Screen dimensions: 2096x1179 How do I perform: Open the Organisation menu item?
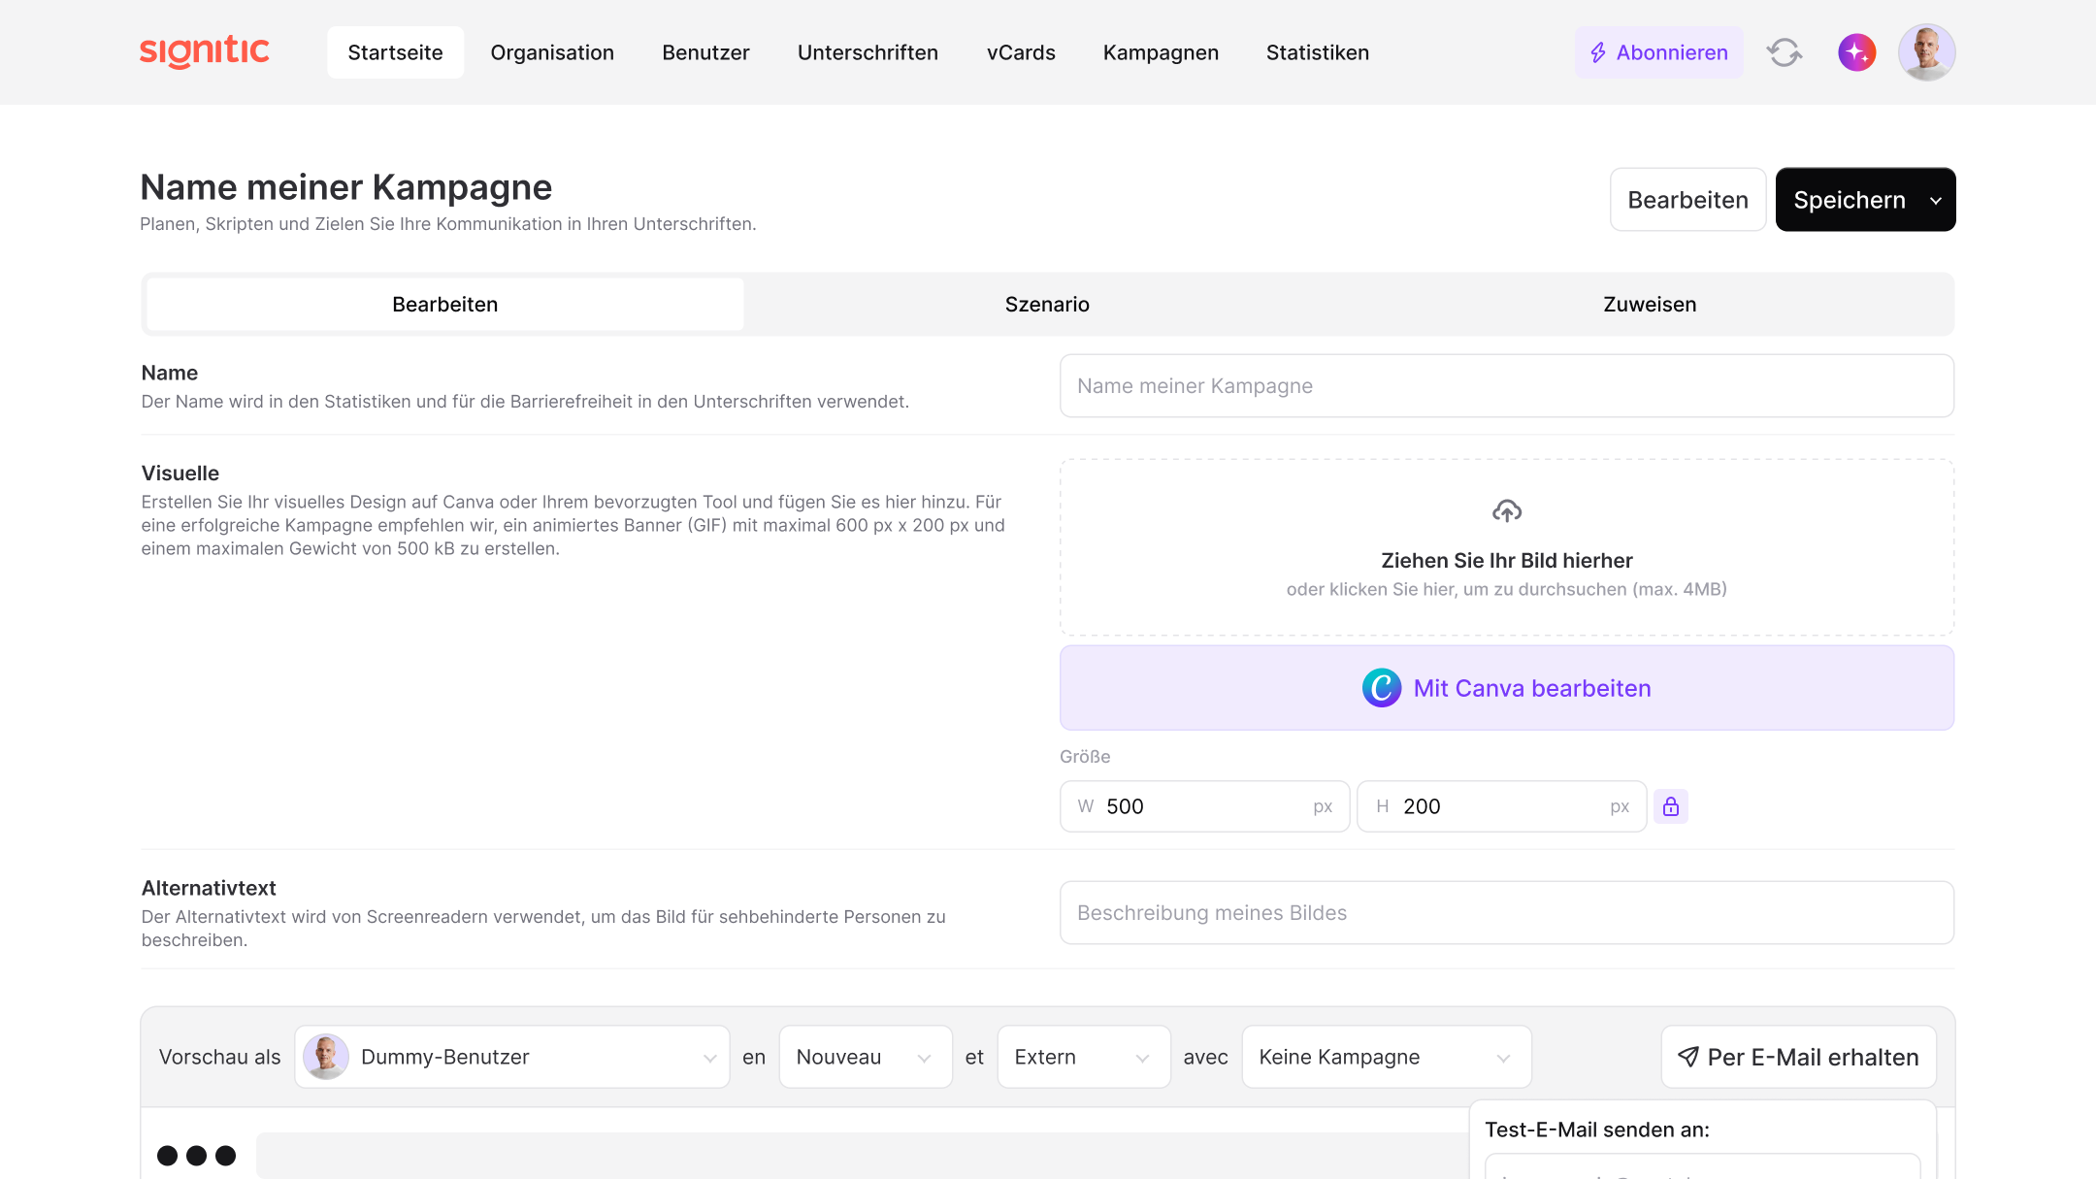pos(552,52)
